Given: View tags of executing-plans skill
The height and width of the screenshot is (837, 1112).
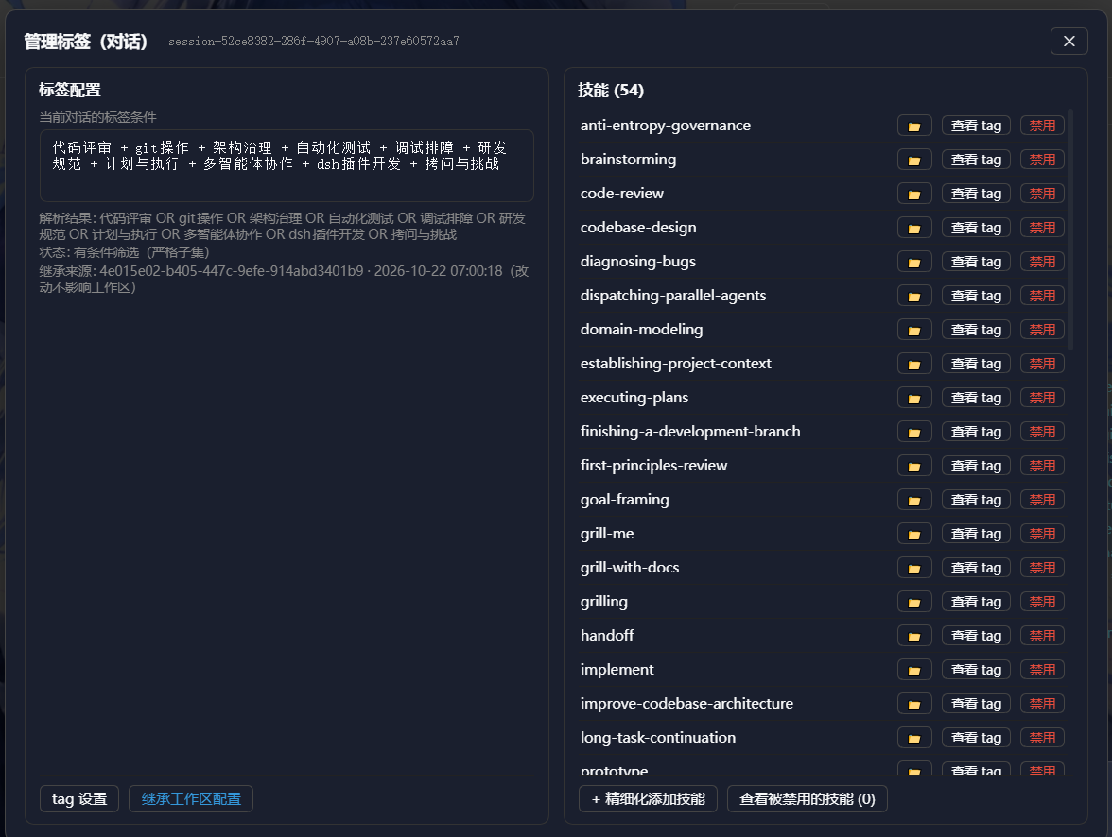Looking at the screenshot, I should point(976,399).
